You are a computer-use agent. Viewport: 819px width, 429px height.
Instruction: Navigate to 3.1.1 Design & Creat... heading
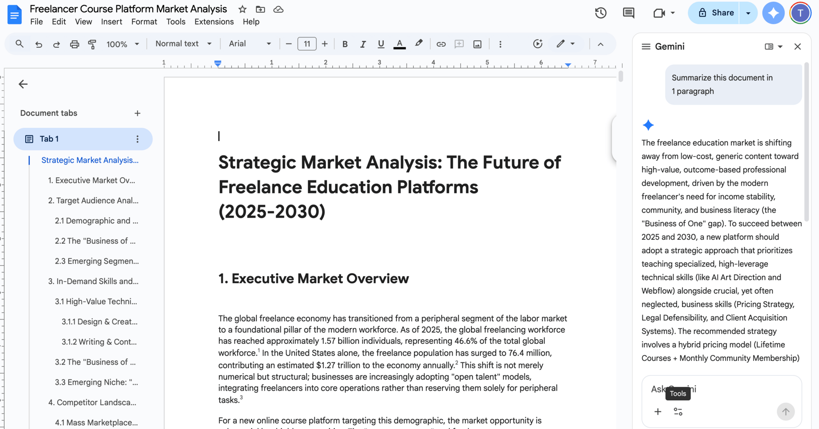(99, 322)
